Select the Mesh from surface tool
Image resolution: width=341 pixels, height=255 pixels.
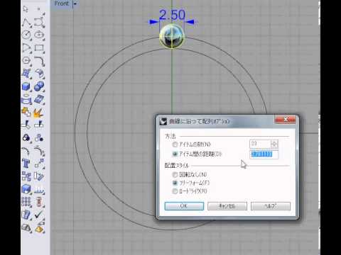click(40, 99)
